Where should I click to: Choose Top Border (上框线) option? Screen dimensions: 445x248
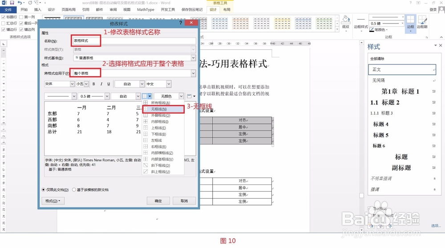(163, 128)
